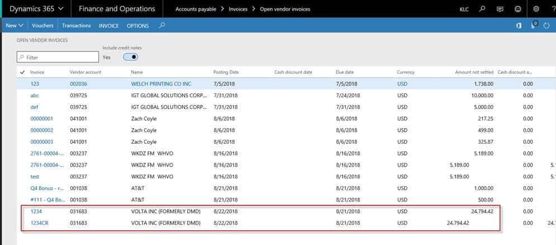Screen dimensions: 556x245
Task: Open the settings gear icon
Action: pyautogui.click(x=536, y=9)
